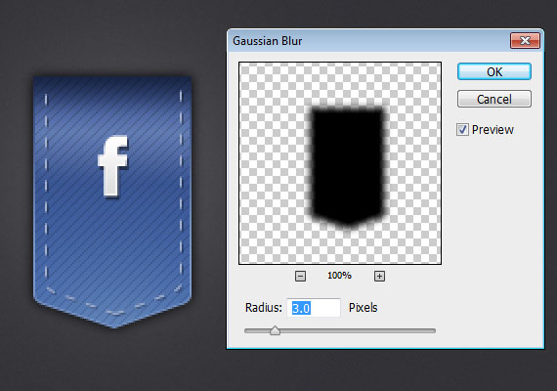The height and width of the screenshot is (391, 557).
Task: Click the Radius label
Action: [263, 308]
